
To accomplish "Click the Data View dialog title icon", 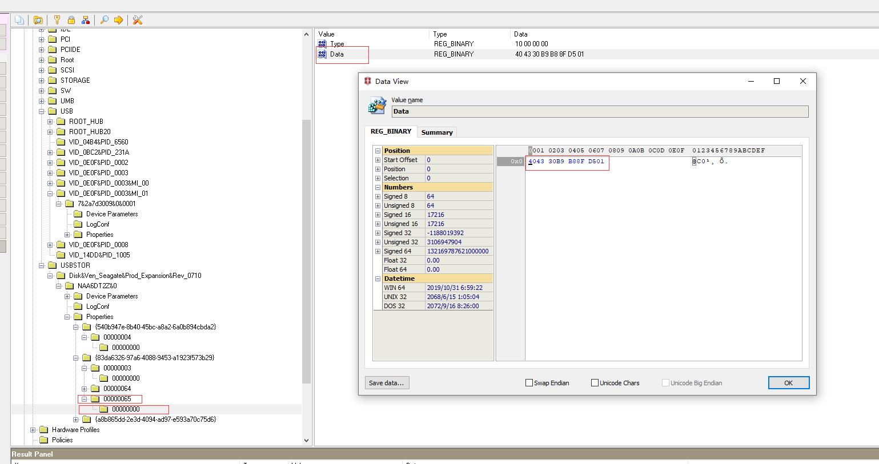I will tap(368, 81).
